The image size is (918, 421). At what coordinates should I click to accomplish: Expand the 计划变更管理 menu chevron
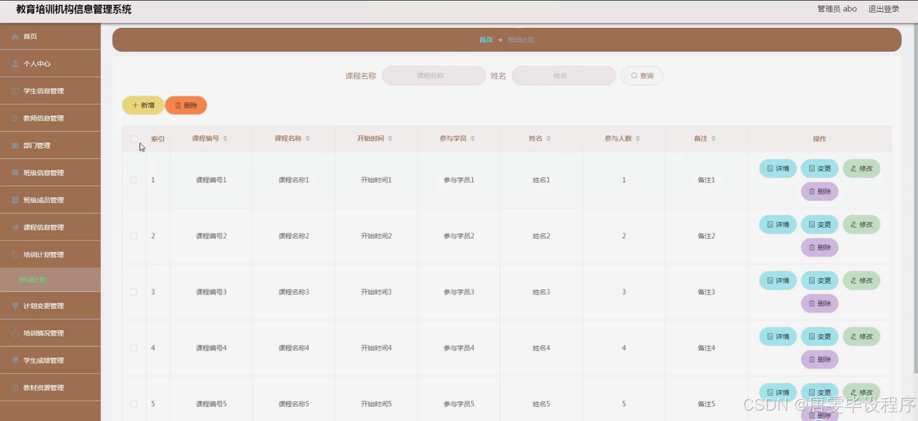(88, 305)
